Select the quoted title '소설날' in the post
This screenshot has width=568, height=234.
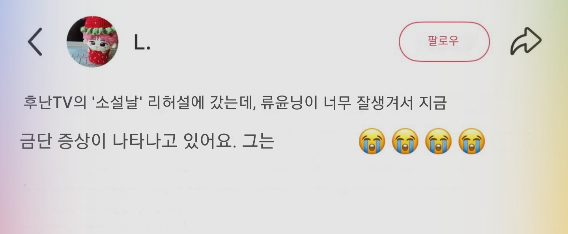115,103
